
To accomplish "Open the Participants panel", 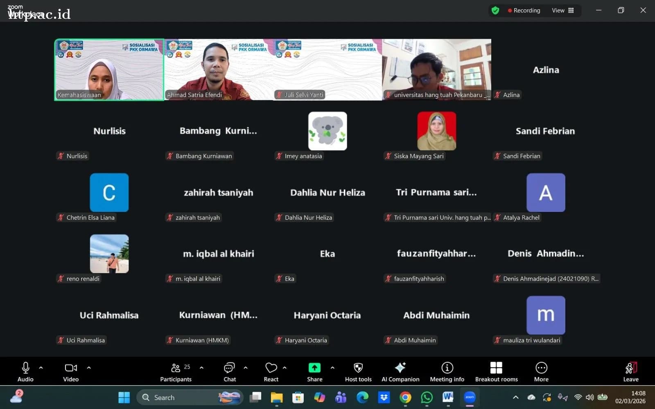I will click(176, 372).
